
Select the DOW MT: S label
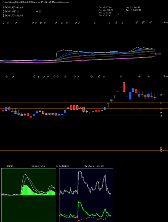(12, 12)
